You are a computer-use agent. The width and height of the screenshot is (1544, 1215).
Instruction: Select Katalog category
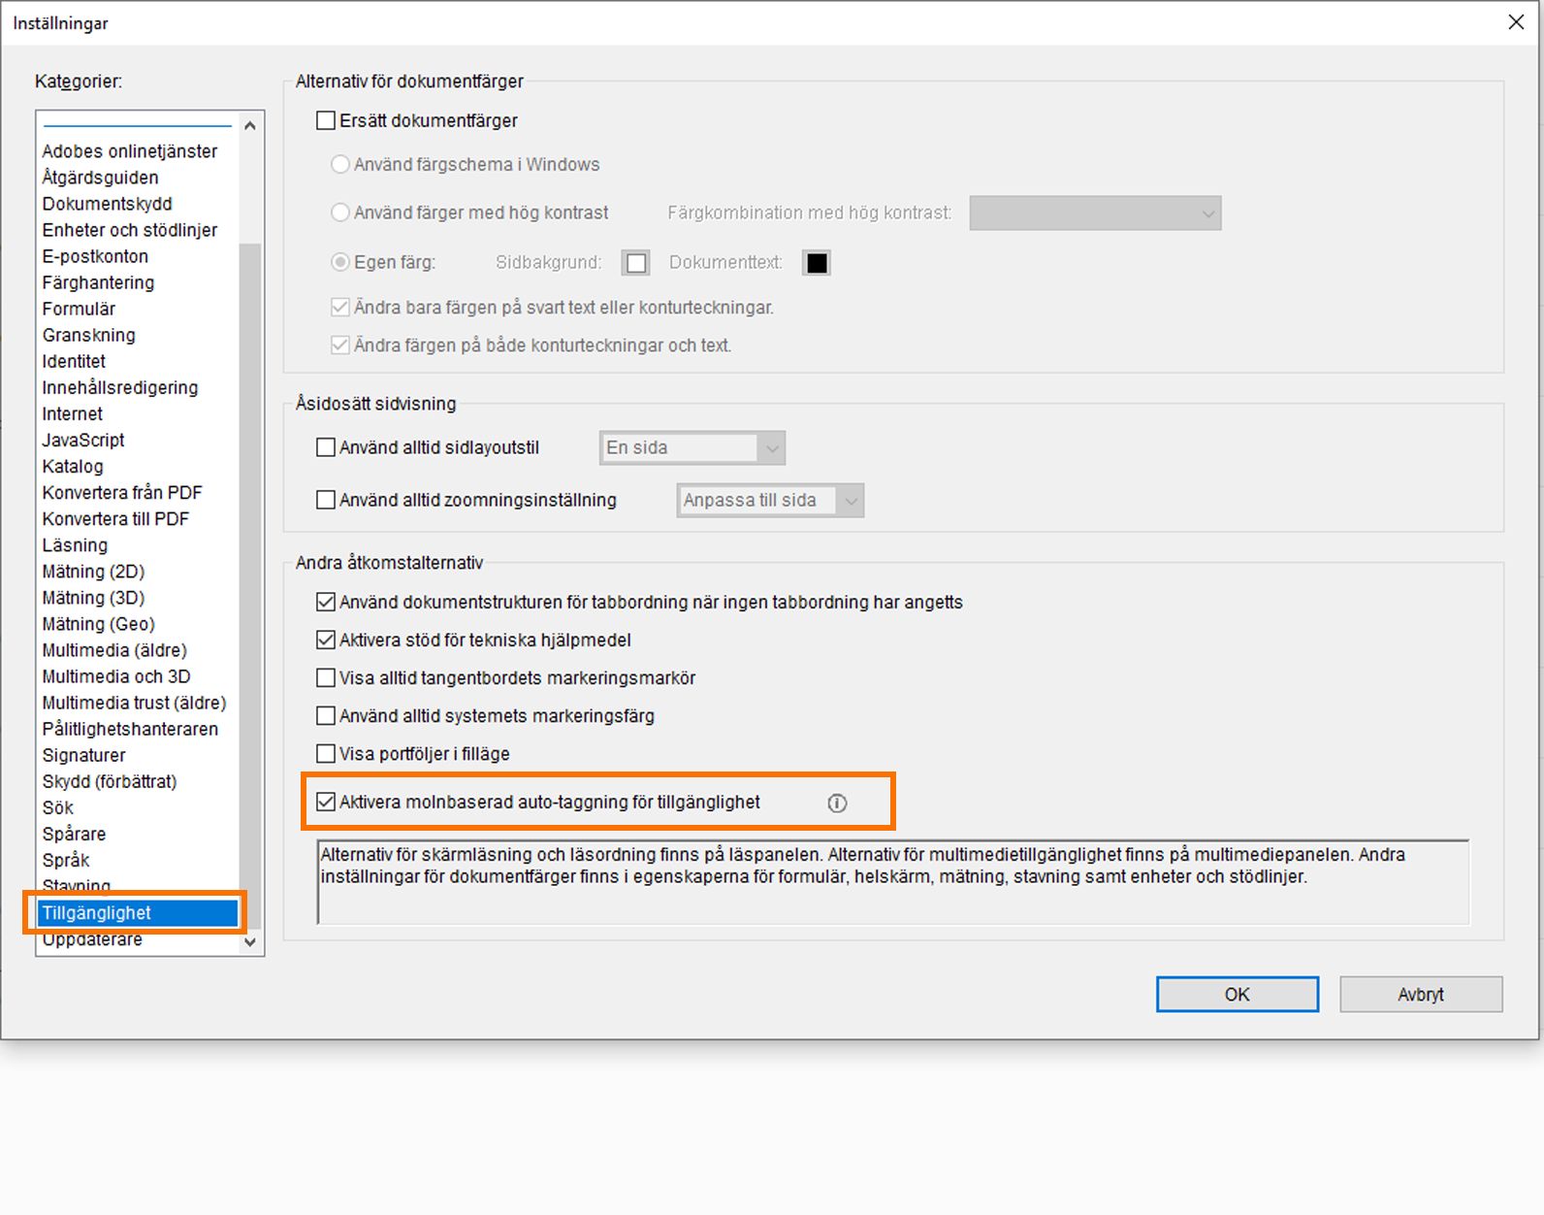pyautogui.click(x=72, y=466)
